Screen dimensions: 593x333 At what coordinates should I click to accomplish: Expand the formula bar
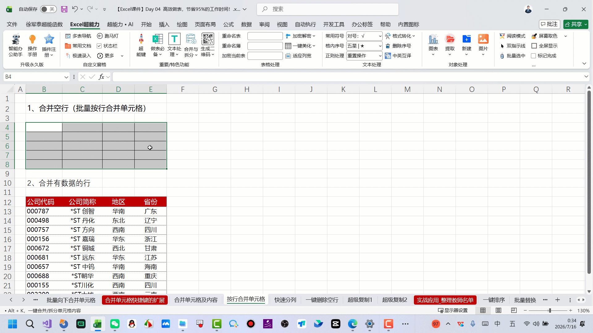coord(586,76)
